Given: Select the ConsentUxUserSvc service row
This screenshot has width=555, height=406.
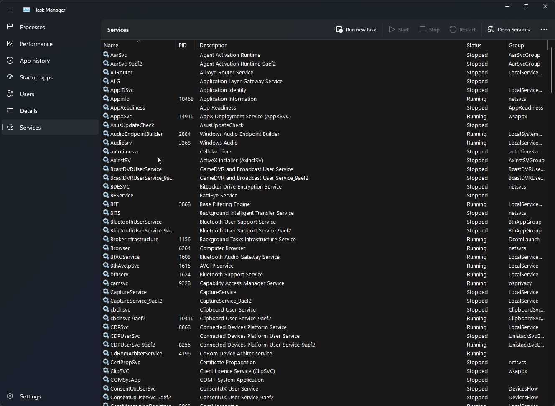Looking at the screenshot, I should coord(325,388).
